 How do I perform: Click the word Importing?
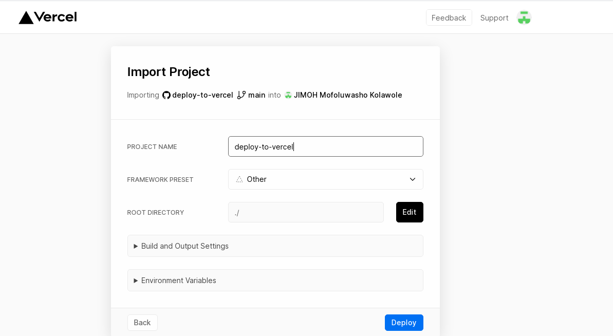point(143,95)
